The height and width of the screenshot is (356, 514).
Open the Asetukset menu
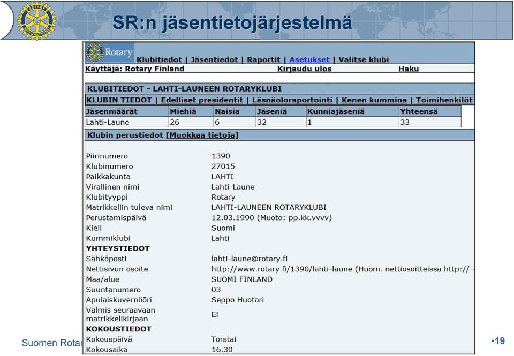click(x=309, y=59)
